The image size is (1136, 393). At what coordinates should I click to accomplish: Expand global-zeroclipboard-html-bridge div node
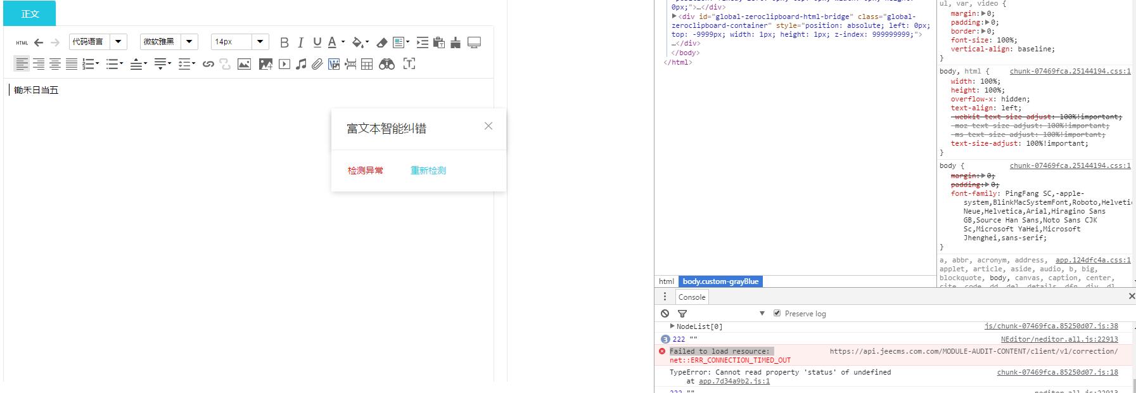click(674, 16)
